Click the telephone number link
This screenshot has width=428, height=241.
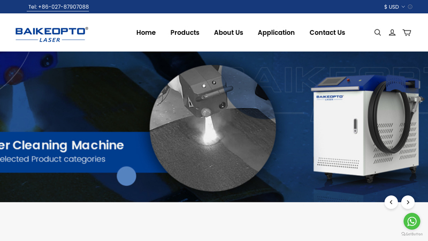coord(58,7)
